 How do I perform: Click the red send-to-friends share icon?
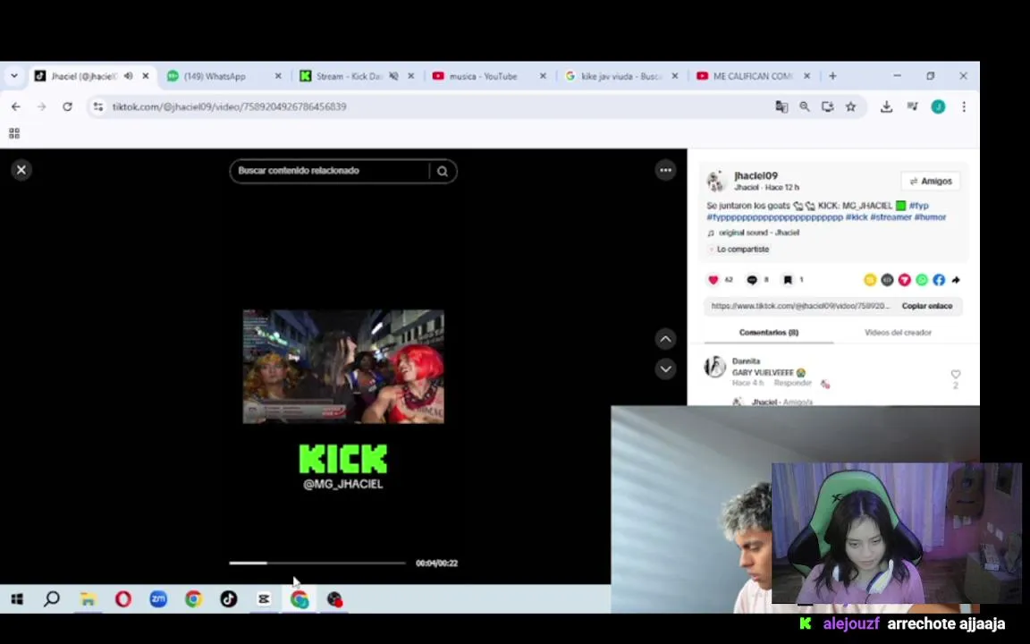click(x=905, y=280)
